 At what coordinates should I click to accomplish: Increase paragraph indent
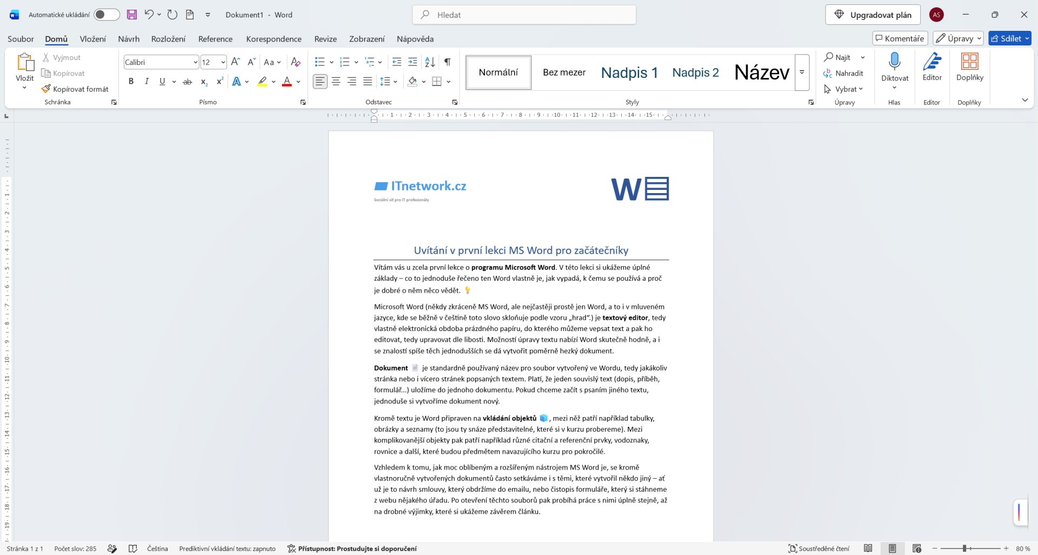pyautogui.click(x=412, y=62)
